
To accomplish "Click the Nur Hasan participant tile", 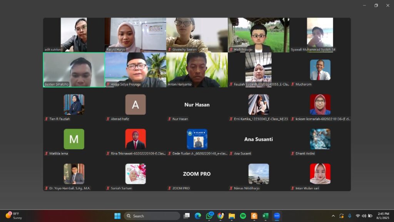I will point(197,105).
